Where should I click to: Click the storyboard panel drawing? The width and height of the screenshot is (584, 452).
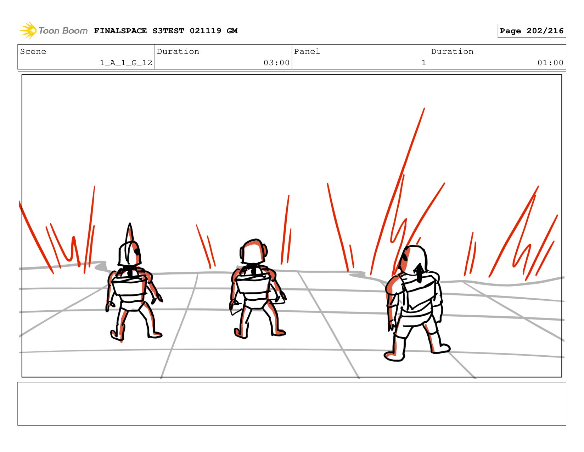point(292,226)
